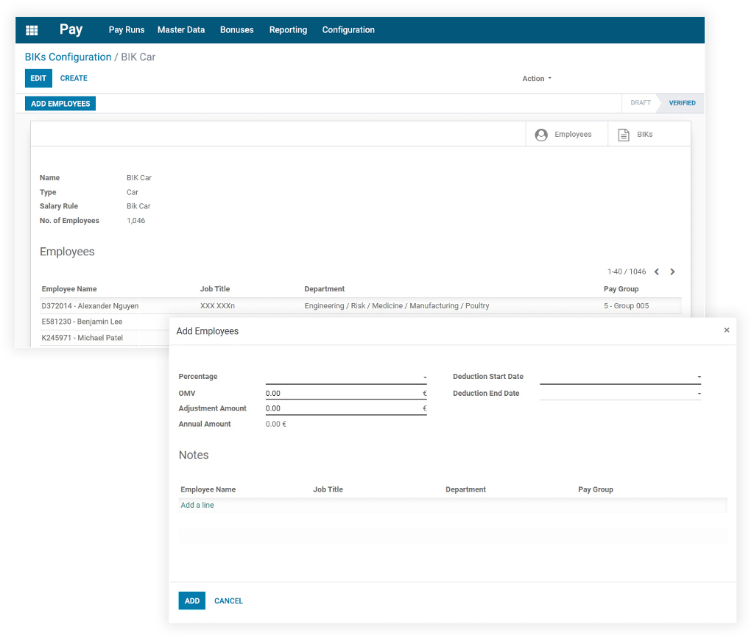Click the 5 - Group 005 cell

(626, 306)
